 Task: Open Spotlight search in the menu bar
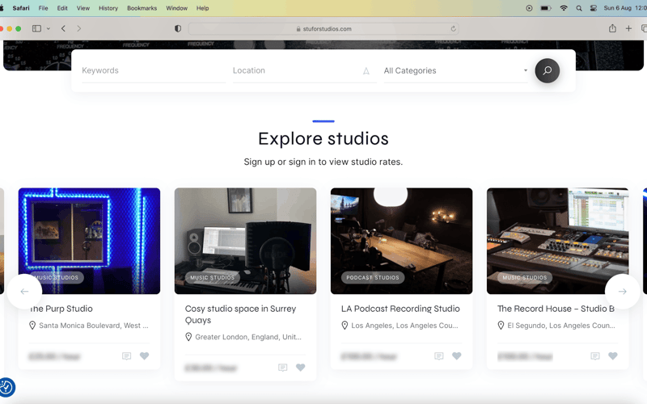(x=579, y=8)
